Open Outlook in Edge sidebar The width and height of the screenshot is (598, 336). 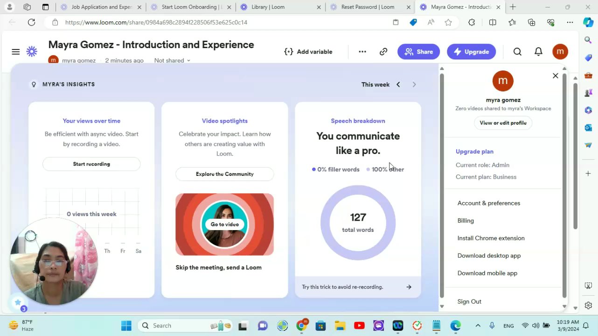coord(588,127)
